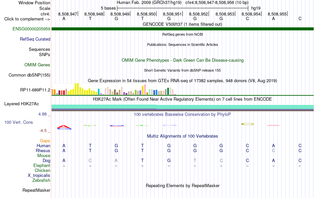Viewport: 314px width, 198px height.
Task: Click the OMIM Gene Phenotypes track title
Action: point(183,60)
